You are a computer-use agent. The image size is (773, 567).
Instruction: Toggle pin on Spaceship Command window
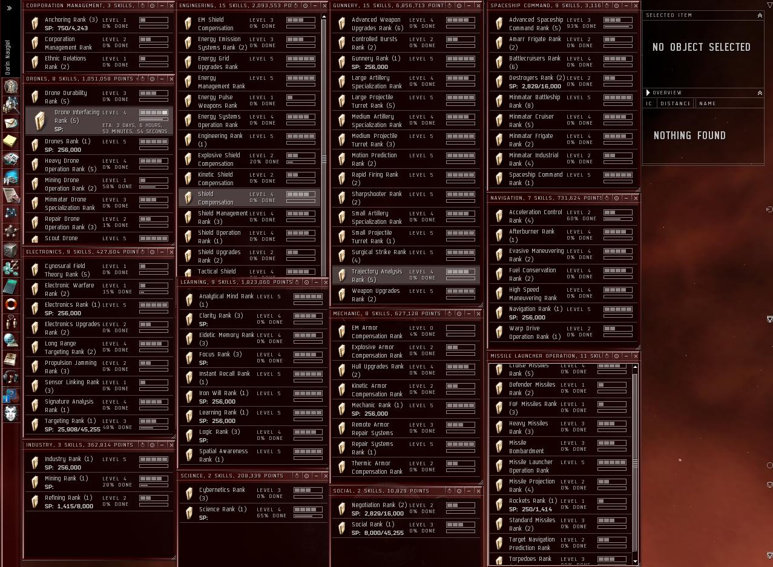pyautogui.click(x=616, y=5)
